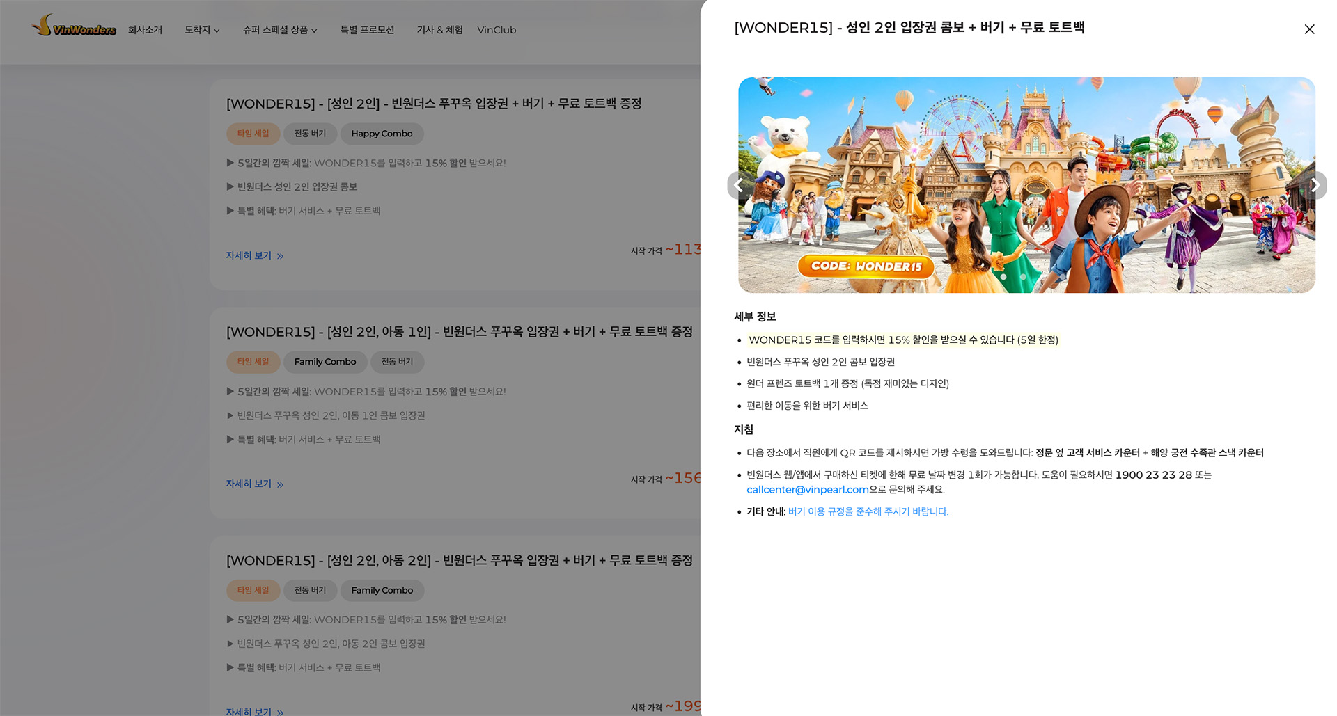Click the right carousel arrow in the modal
Screen dimensions: 1337x716
coord(1315,185)
